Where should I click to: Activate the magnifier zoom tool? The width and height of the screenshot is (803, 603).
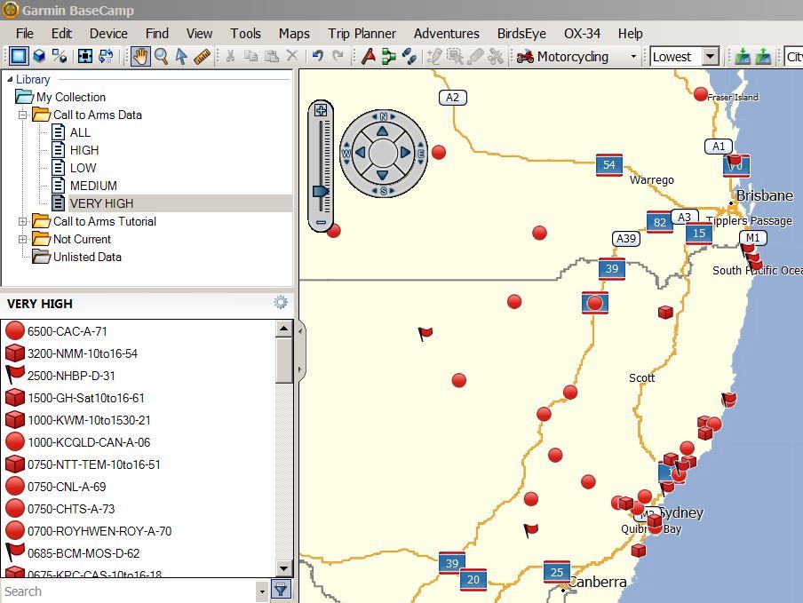click(162, 56)
